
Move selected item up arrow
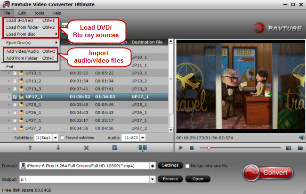point(30,148)
